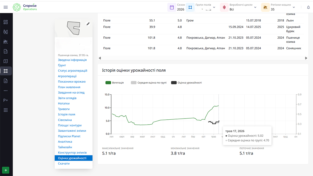The width and height of the screenshot is (313, 176).
Task: Toggle the Середня оцінка по групі legend
Action: click(149, 83)
